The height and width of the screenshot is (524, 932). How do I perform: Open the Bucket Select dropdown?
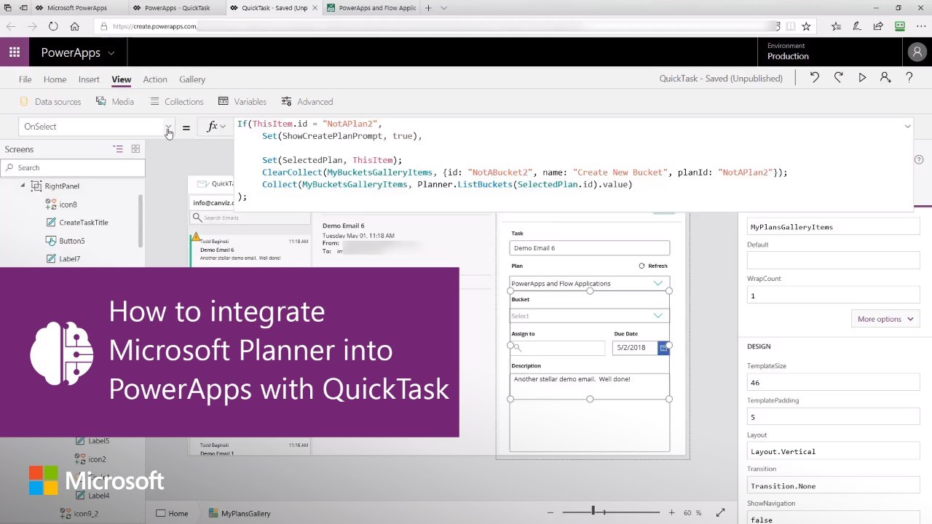(x=658, y=316)
